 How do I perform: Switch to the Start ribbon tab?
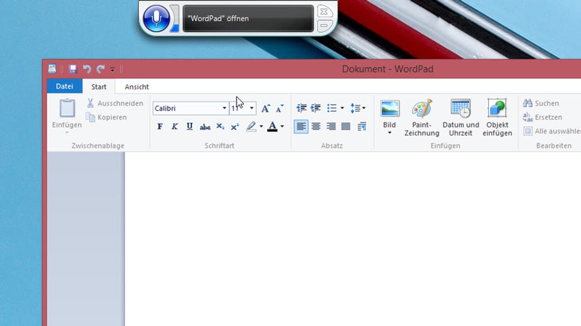point(99,87)
